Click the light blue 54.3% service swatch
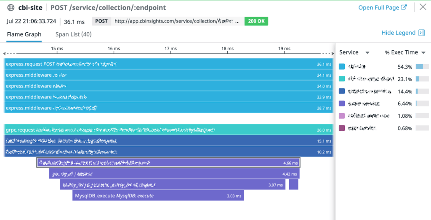The image size is (431, 220). (x=342, y=67)
